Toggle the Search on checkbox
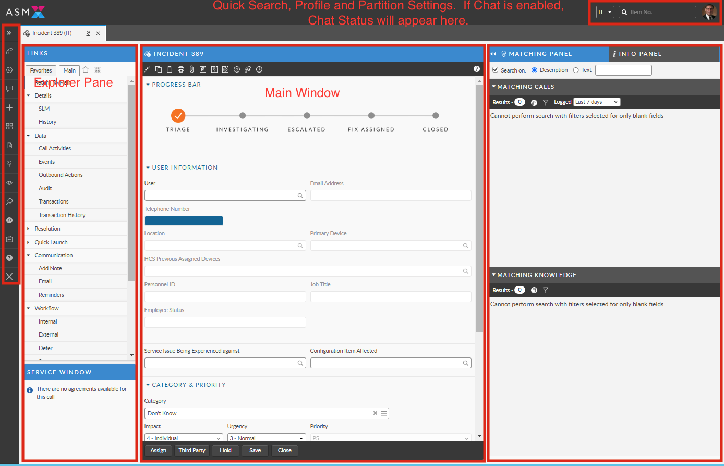 click(x=495, y=70)
